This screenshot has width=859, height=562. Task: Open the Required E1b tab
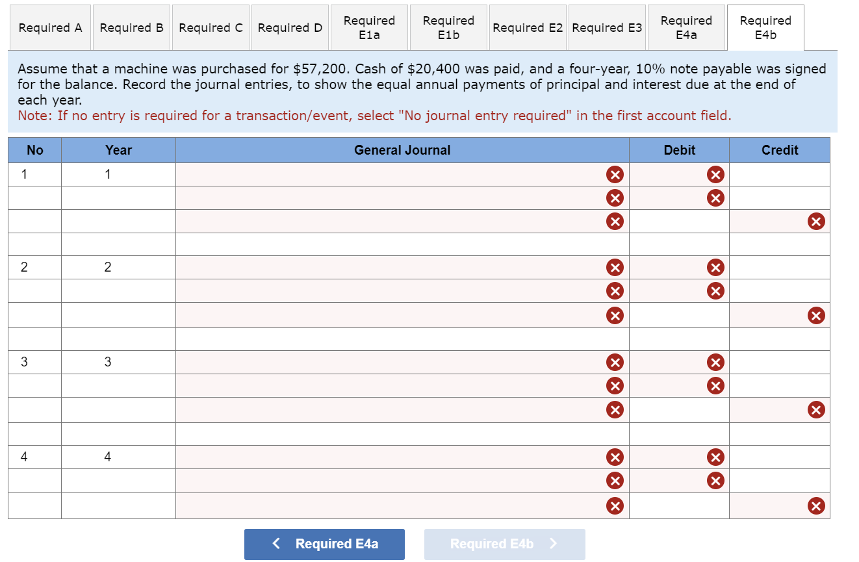(x=448, y=27)
